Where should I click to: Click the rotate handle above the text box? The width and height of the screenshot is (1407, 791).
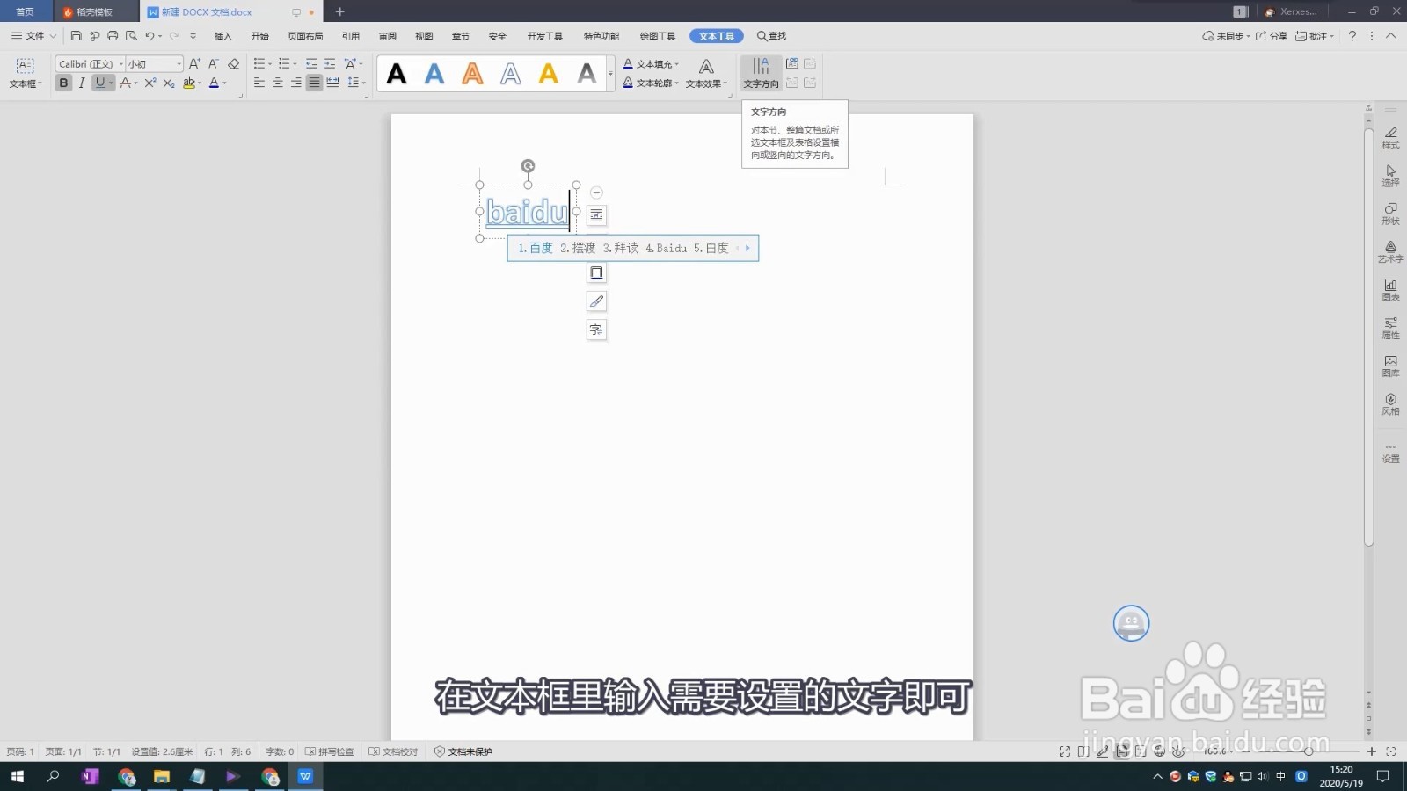(x=528, y=166)
